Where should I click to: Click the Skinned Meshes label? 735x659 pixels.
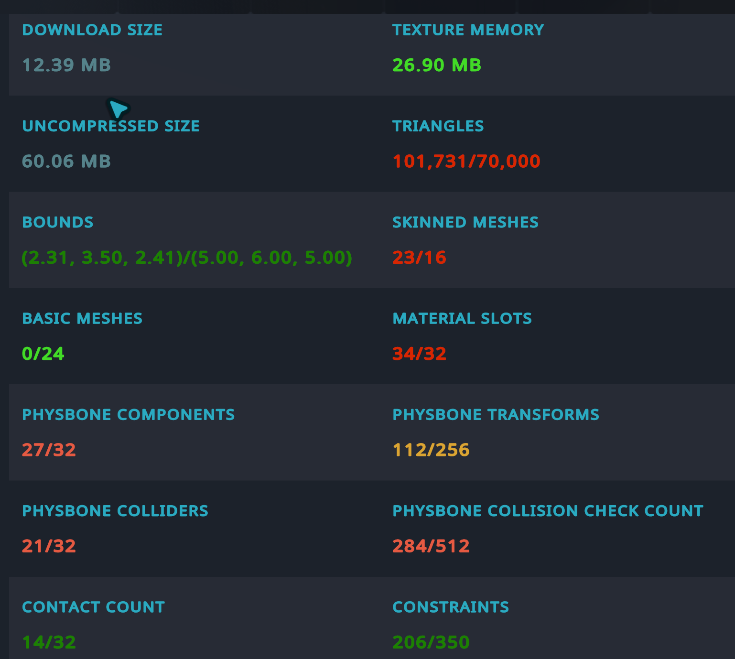(x=465, y=223)
